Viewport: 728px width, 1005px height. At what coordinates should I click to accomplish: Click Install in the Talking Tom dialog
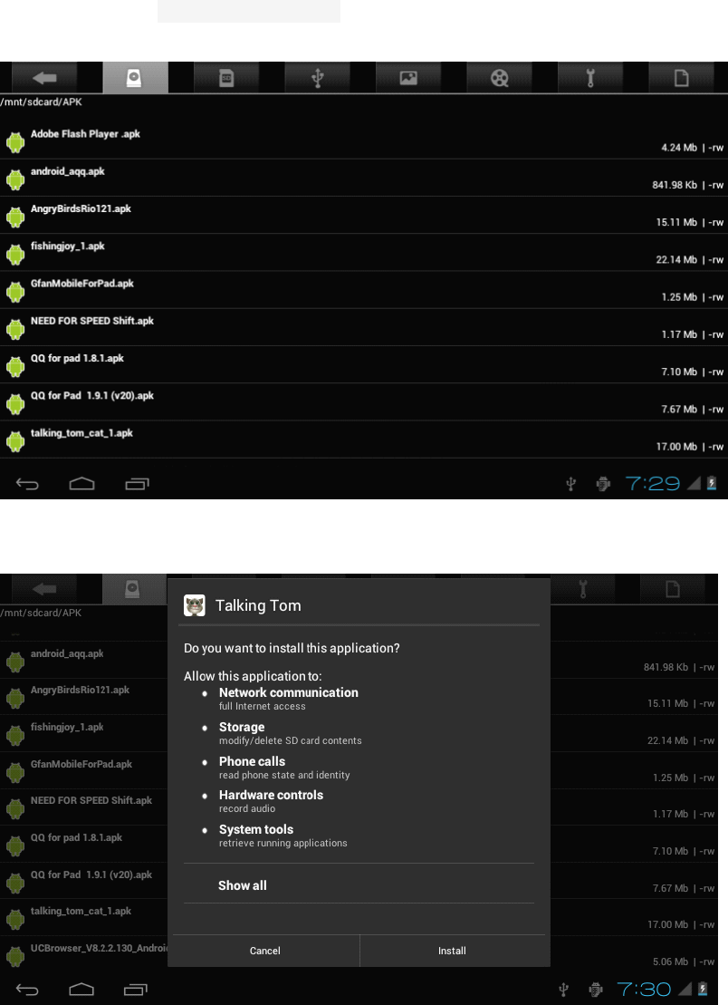[452, 951]
